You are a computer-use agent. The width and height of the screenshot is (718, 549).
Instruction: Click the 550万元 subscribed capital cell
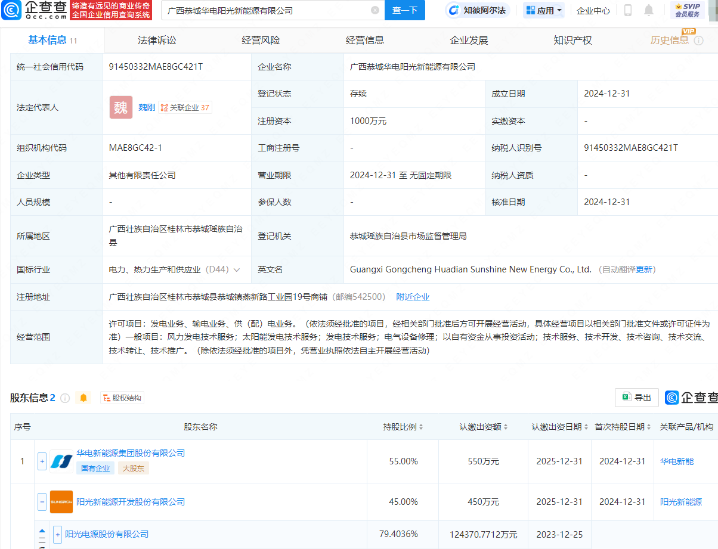coord(483,461)
